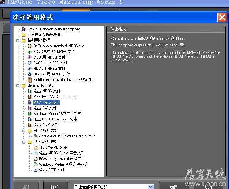Image resolution: width=229 pixels, height=189 pixels.
Task: Select 用户自定义输出模板 tree row
Action: pyautogui.click(x=44, y=35)
